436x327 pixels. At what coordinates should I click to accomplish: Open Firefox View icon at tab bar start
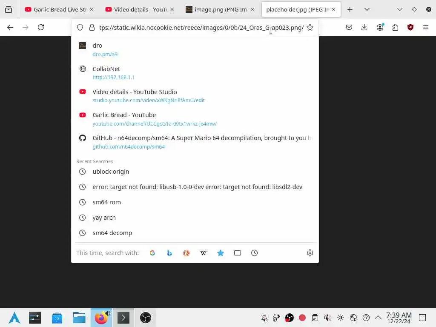(x=9, y=9)
